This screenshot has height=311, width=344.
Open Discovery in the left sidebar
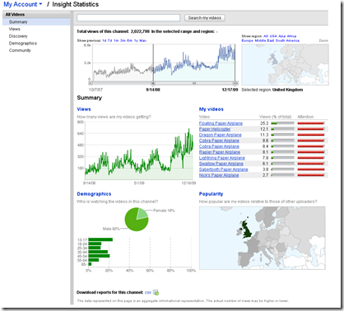(18, 36)
